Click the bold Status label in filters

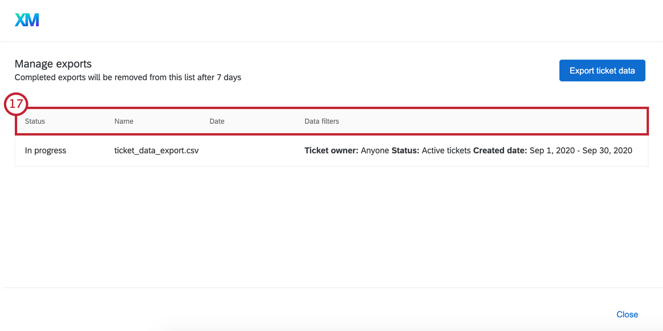pos(405,151)
